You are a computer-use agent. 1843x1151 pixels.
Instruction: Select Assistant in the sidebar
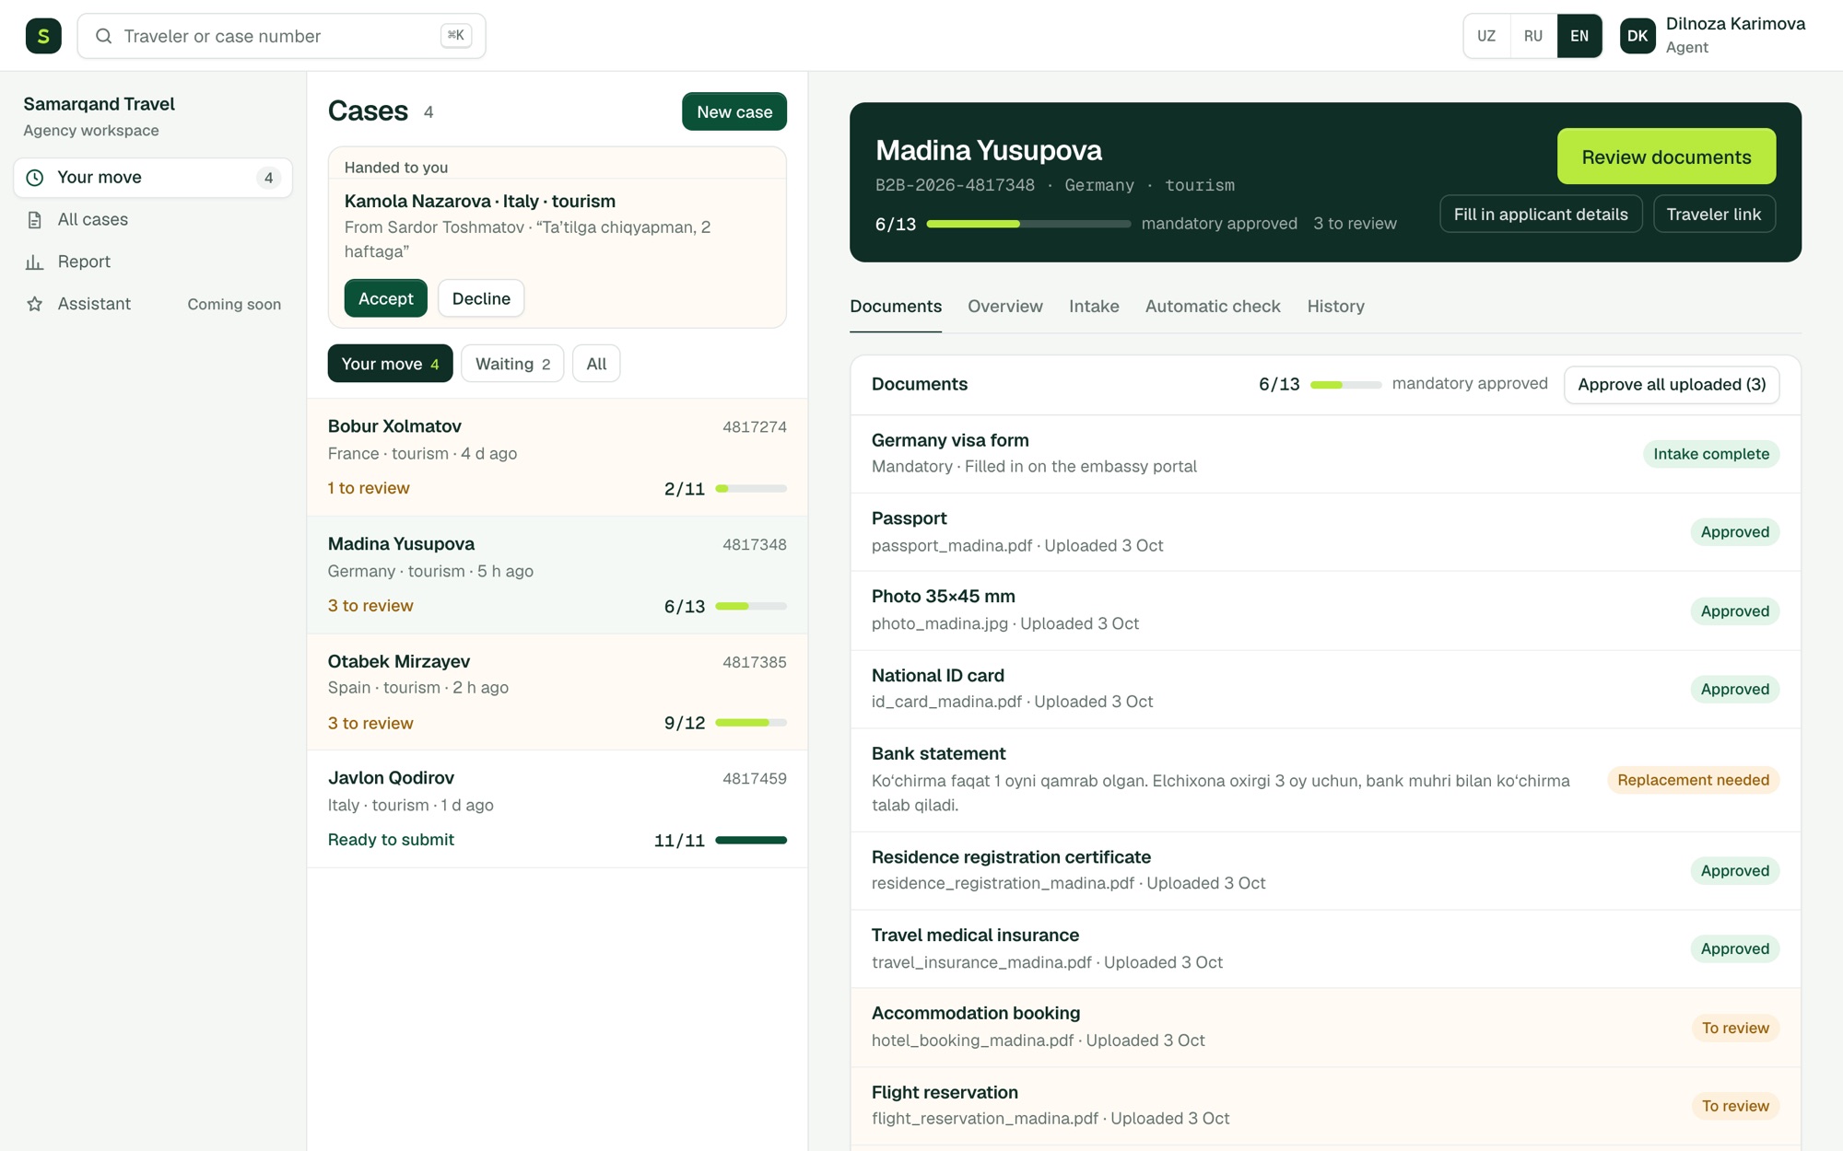(x=153, y=304)
